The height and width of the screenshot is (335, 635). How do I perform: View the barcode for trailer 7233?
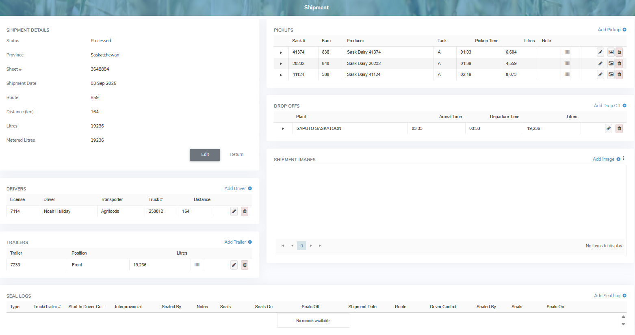[197, 265]
